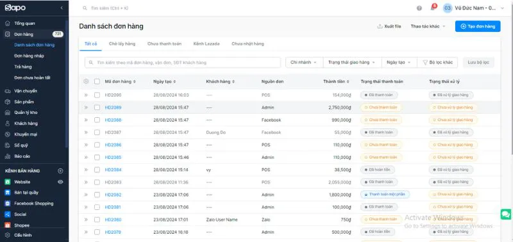Sort by Khách hàng column header
The image size is (513, 242).
pos(220,81)
